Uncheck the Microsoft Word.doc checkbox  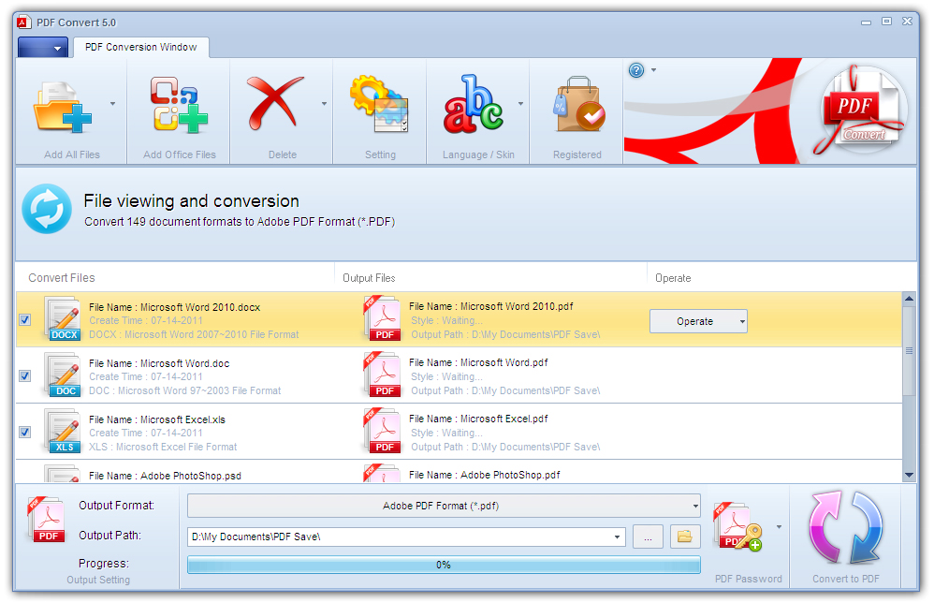[x=25, y=376]
